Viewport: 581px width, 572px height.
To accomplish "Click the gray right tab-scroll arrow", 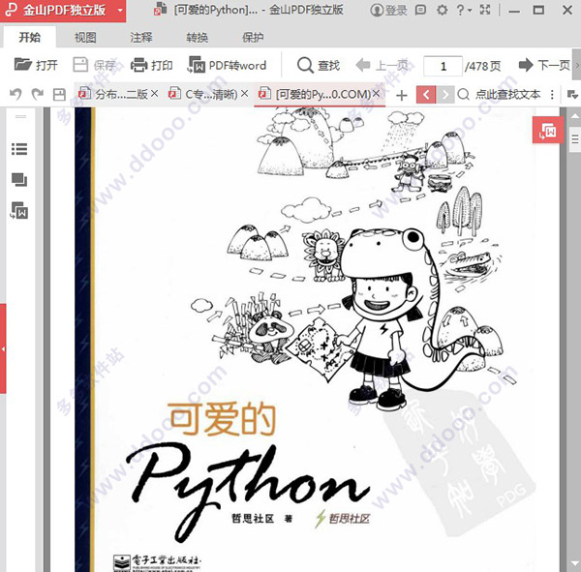I will (x=445, y=95).
